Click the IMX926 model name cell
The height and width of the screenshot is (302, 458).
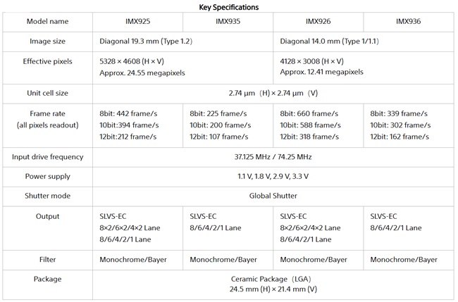point(318,21)
